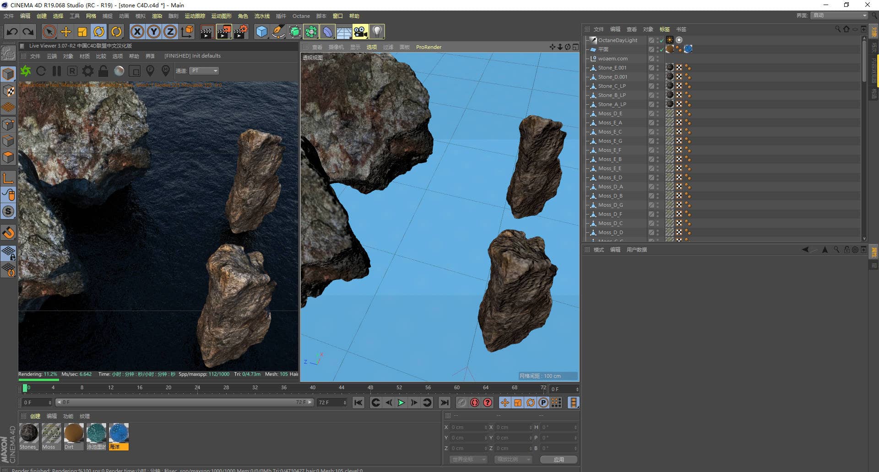Select the Moss material thumbnail
The height and width of the screenshot is (472, 879).
click(x=51, y=436)
